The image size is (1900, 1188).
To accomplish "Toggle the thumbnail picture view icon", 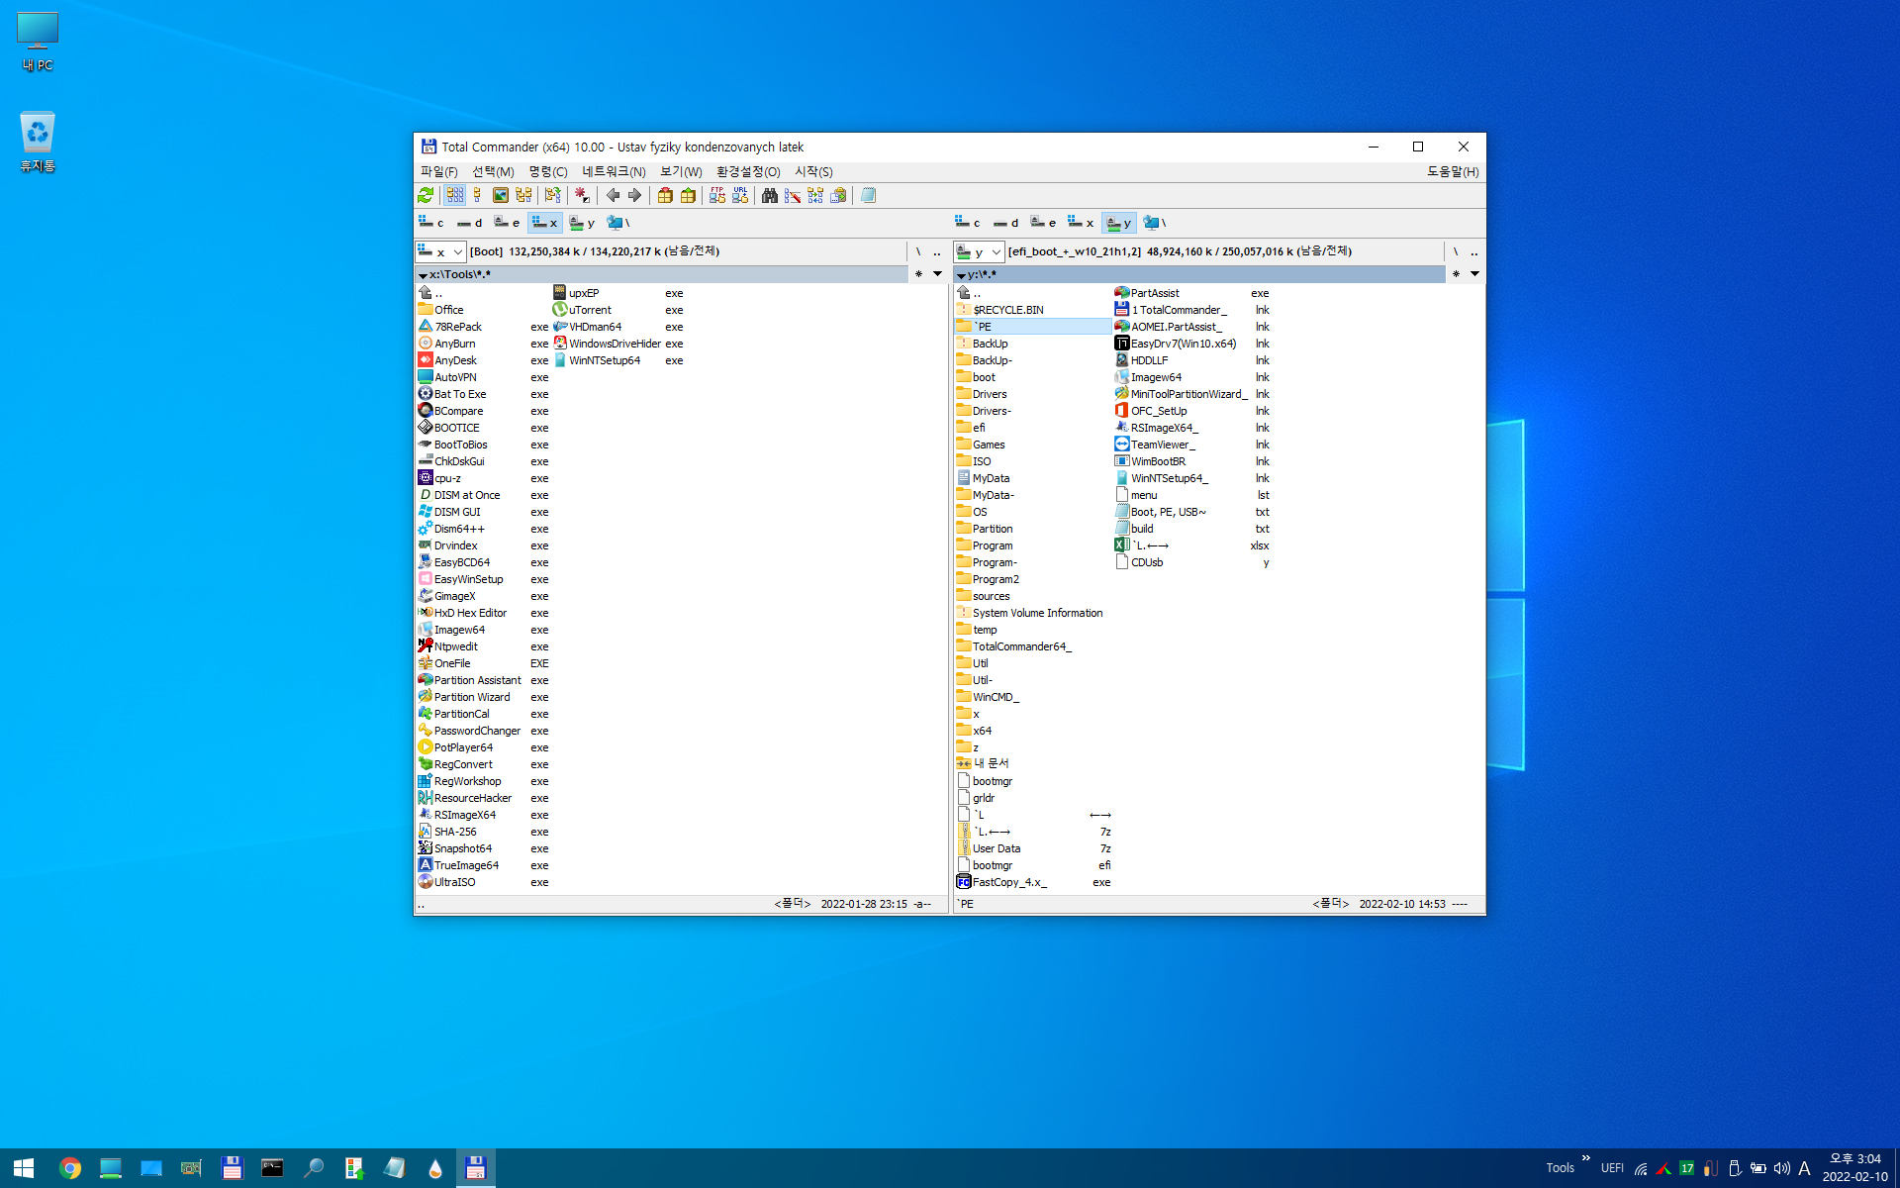I will (x=501, y=196).
